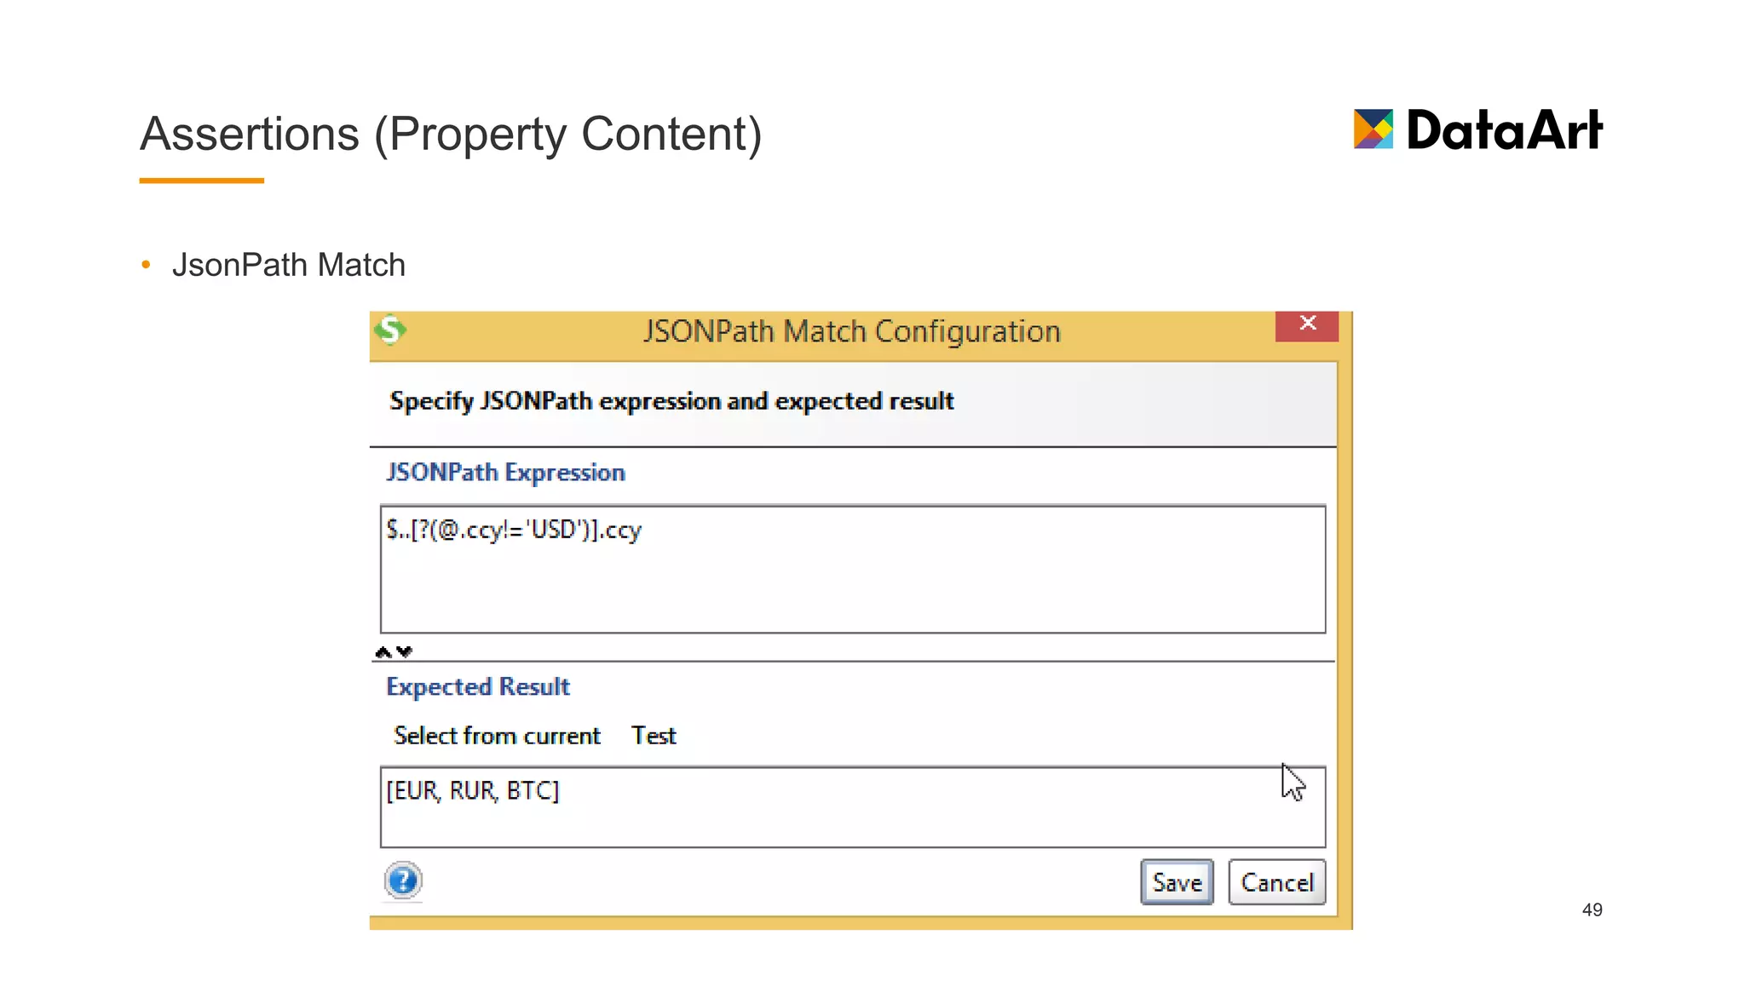The width and height of the screenshot is (1745, 981).
Task: Click the 'Specify JSONPath expression and expected result' heading
Action: click(x=671, y=401)
